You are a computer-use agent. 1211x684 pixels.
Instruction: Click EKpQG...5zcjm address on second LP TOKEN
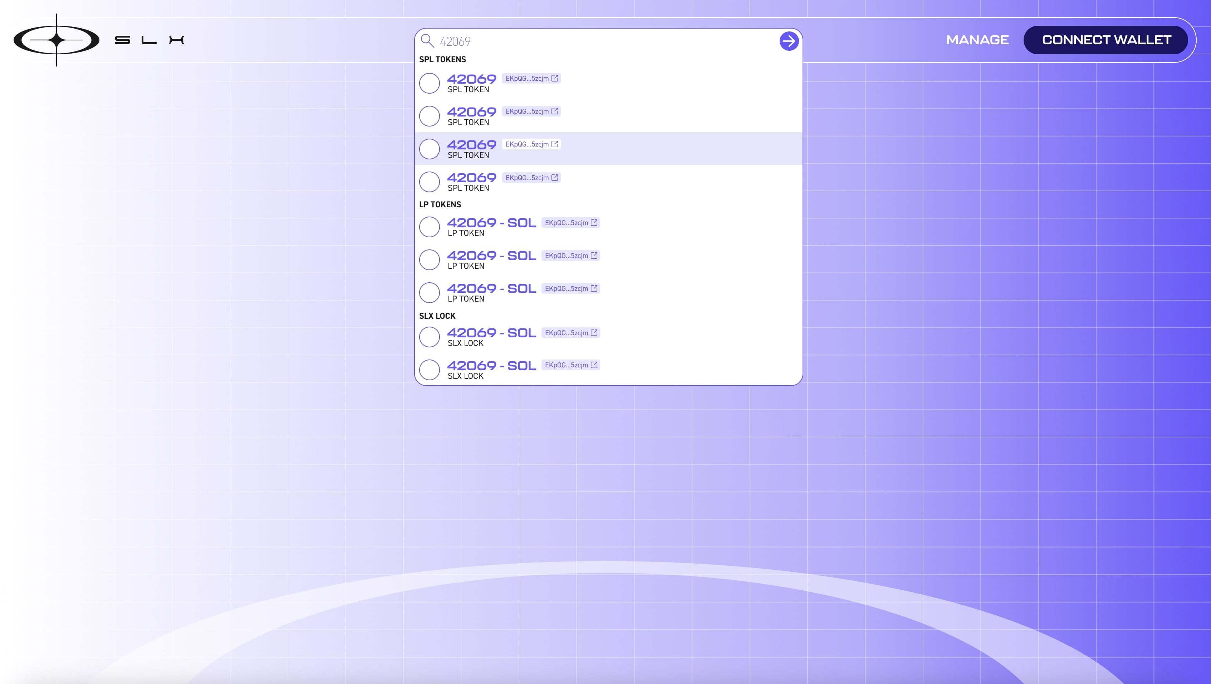(x=567, y=256)
